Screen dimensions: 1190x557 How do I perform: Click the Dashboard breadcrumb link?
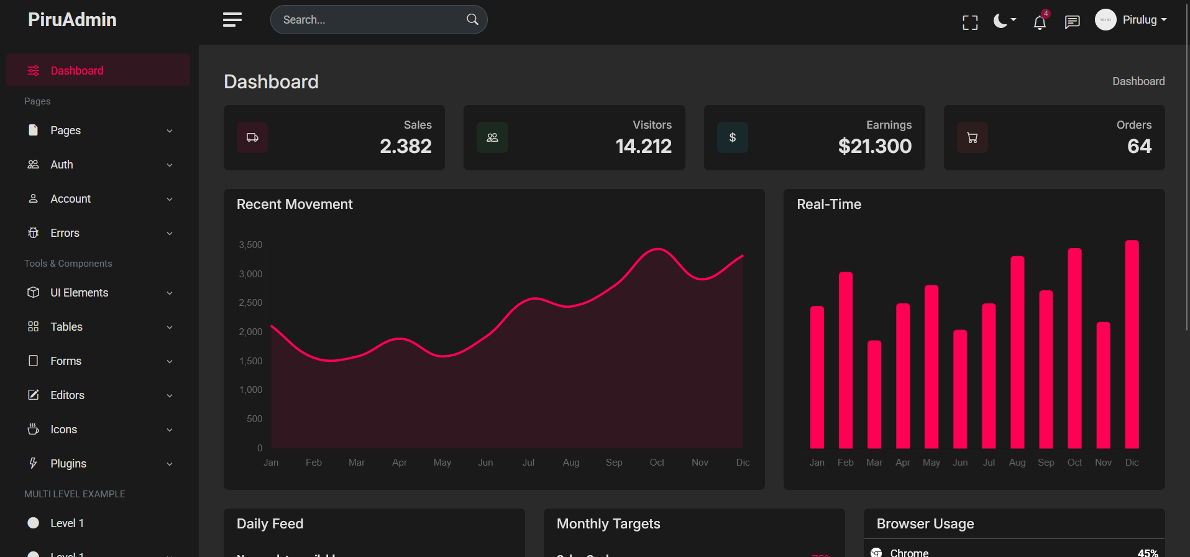(x=1138, y=81)
